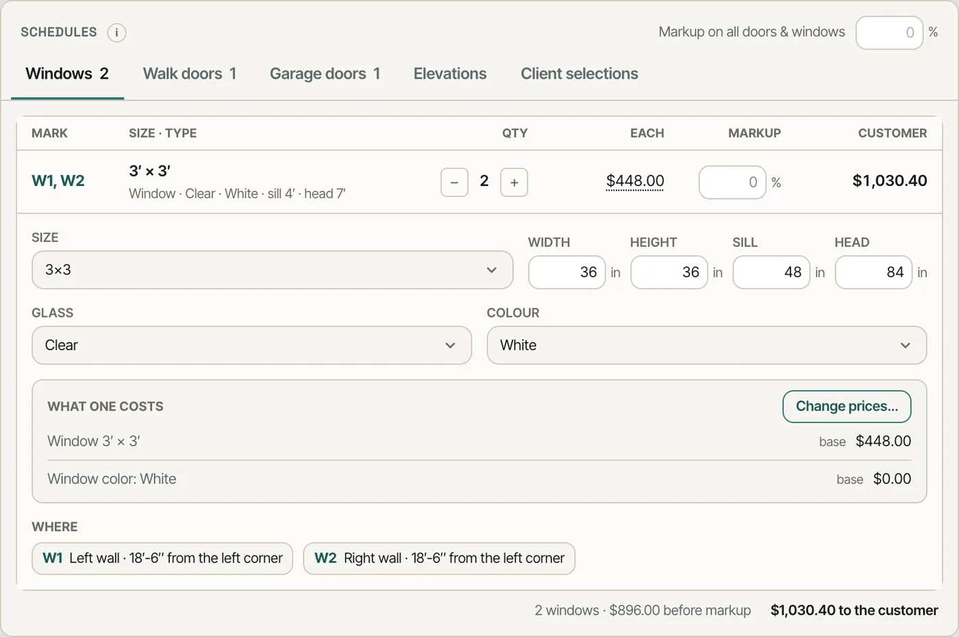
Task: Click the $1,030.40 customer price in the row
Action: [x=890, y=181]
